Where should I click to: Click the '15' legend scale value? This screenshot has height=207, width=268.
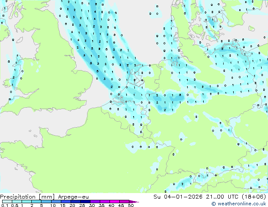(x=63, y=205)
